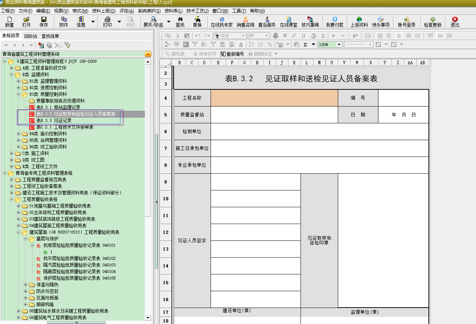This screenshot has width=476, height=324.
Task: Click the 退出 exit icon
Action: tap(455, 22)
